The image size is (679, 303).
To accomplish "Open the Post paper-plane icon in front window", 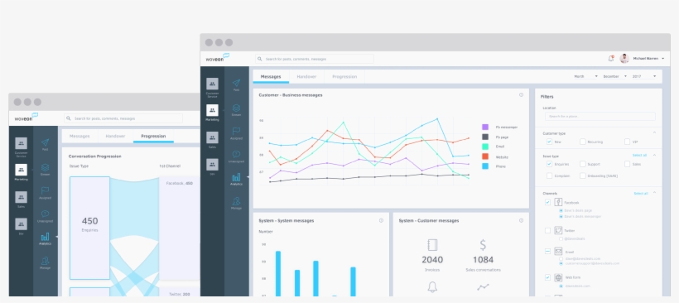I will [x=237, y=83].
